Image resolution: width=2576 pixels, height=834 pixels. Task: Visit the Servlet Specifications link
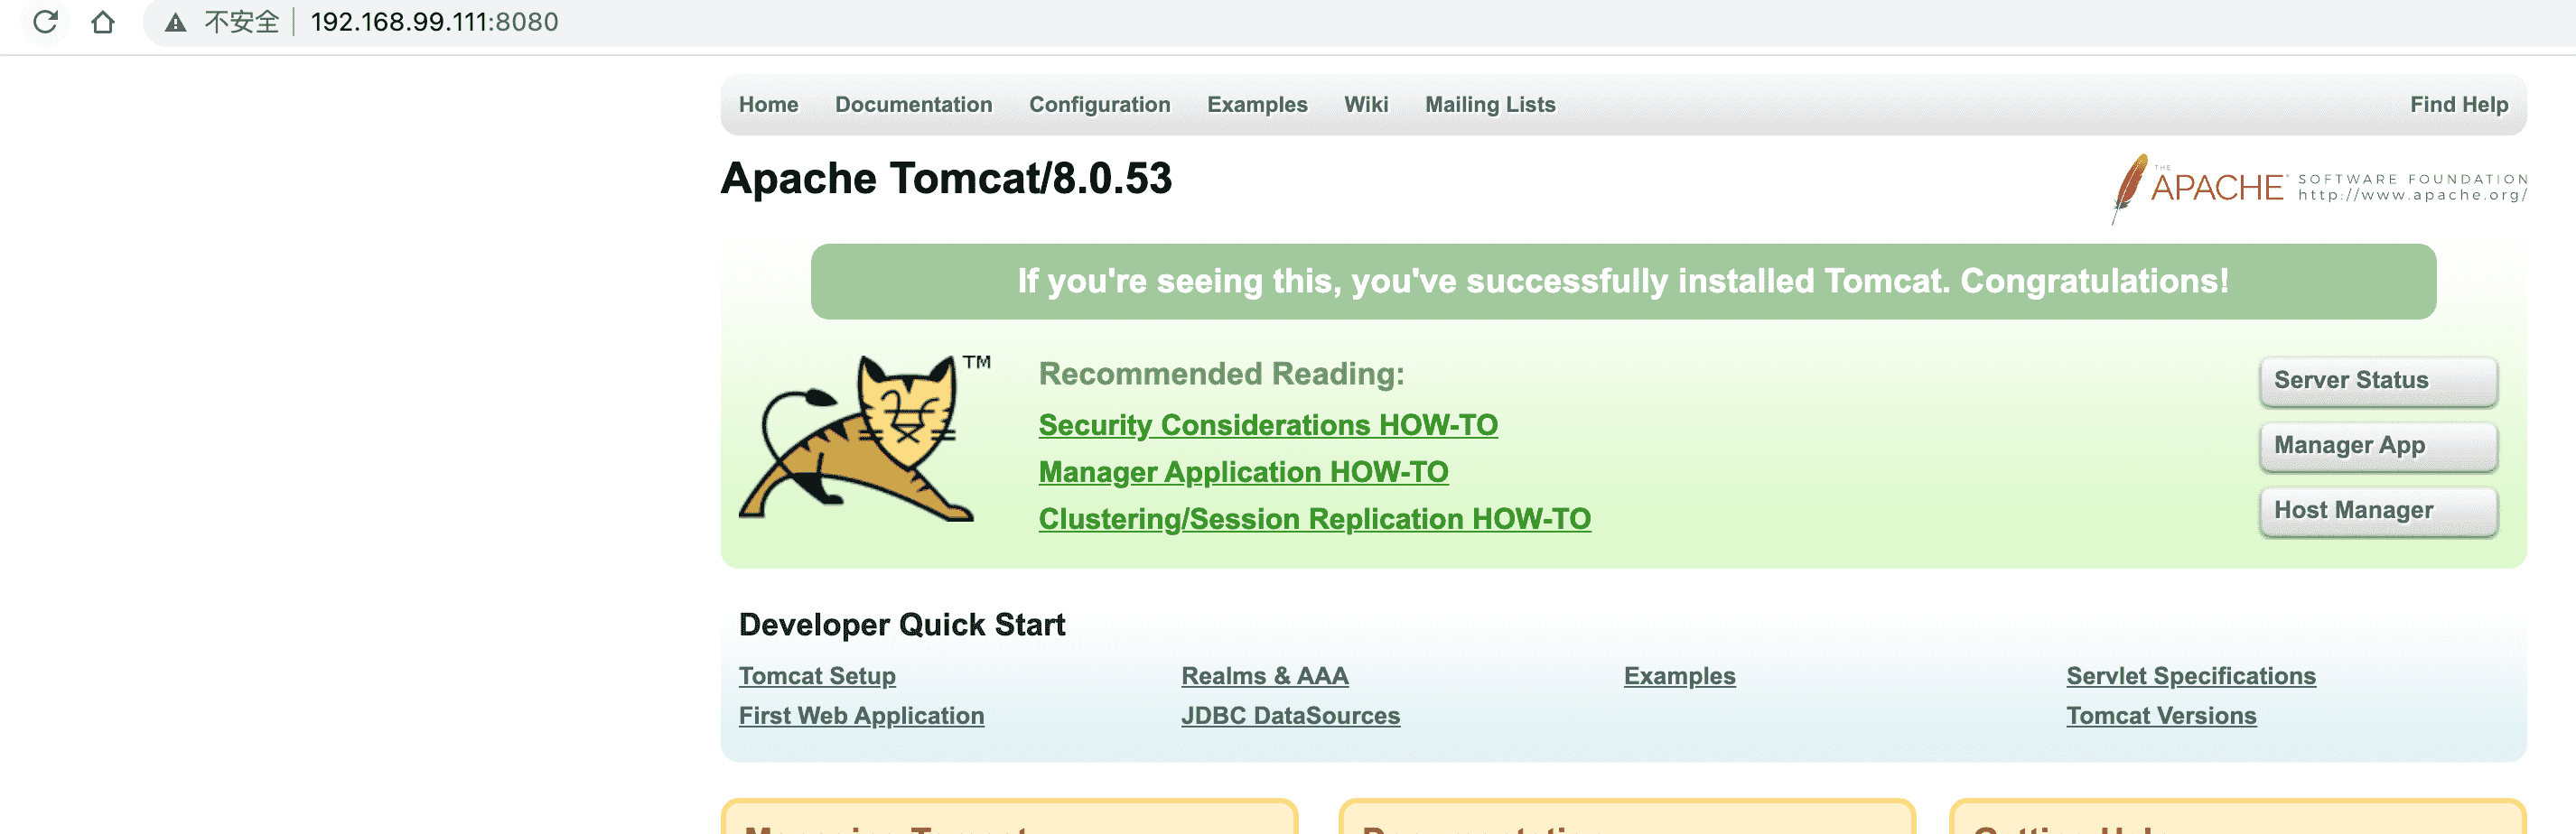coord(2190,676)
